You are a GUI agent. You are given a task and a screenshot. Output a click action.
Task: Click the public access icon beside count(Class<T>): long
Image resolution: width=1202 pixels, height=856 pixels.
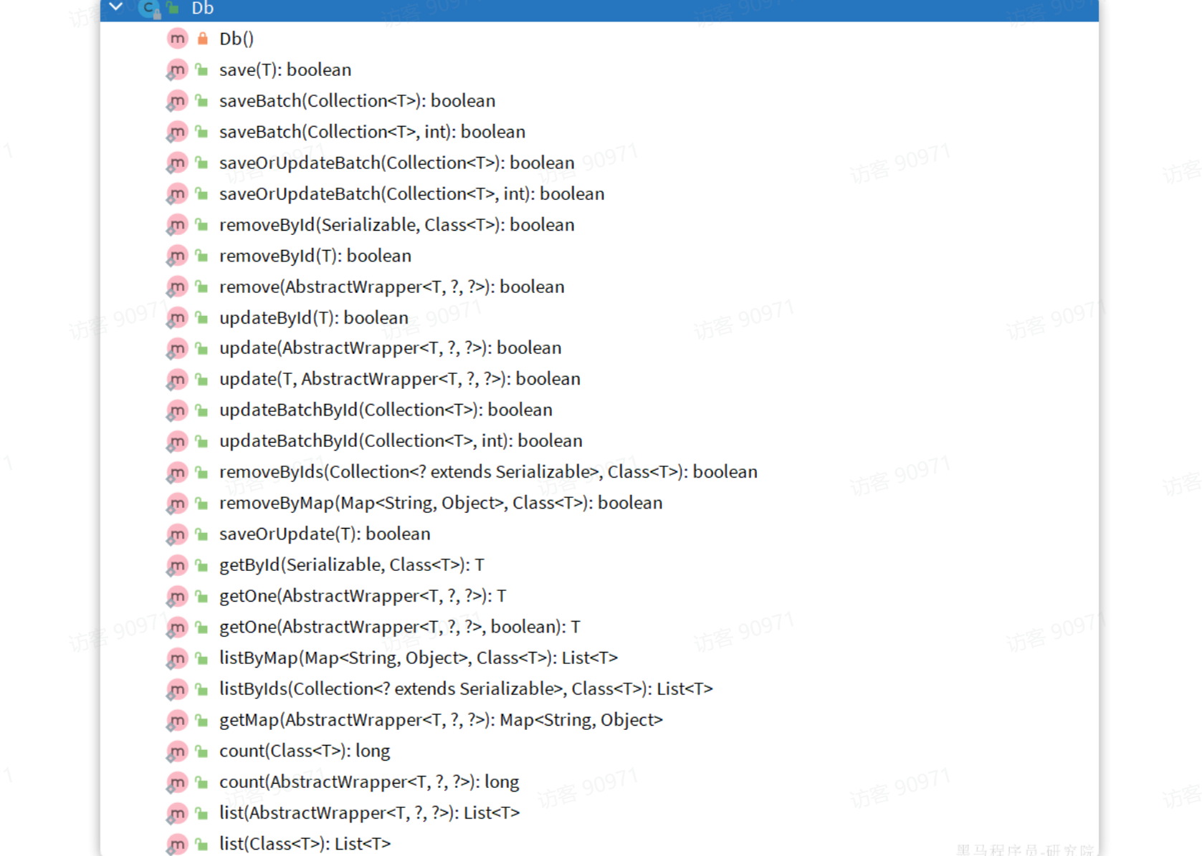click(x=202, y=751)
